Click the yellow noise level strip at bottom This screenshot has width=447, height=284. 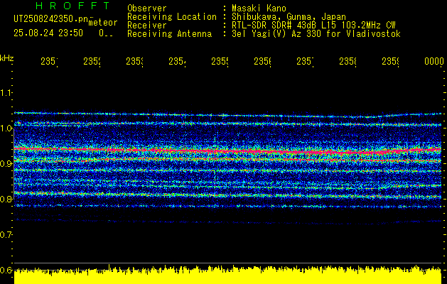(227, 275)
